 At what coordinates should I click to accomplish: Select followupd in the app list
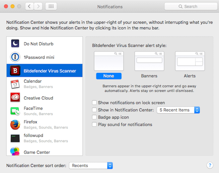tap(44, 138)
